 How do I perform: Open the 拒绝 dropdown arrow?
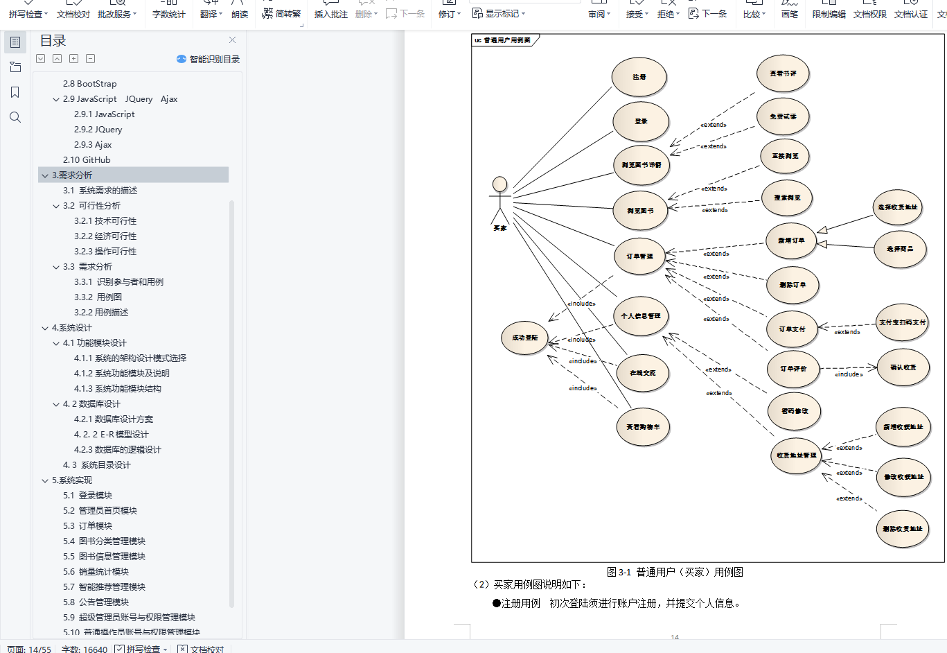point(678,14)
